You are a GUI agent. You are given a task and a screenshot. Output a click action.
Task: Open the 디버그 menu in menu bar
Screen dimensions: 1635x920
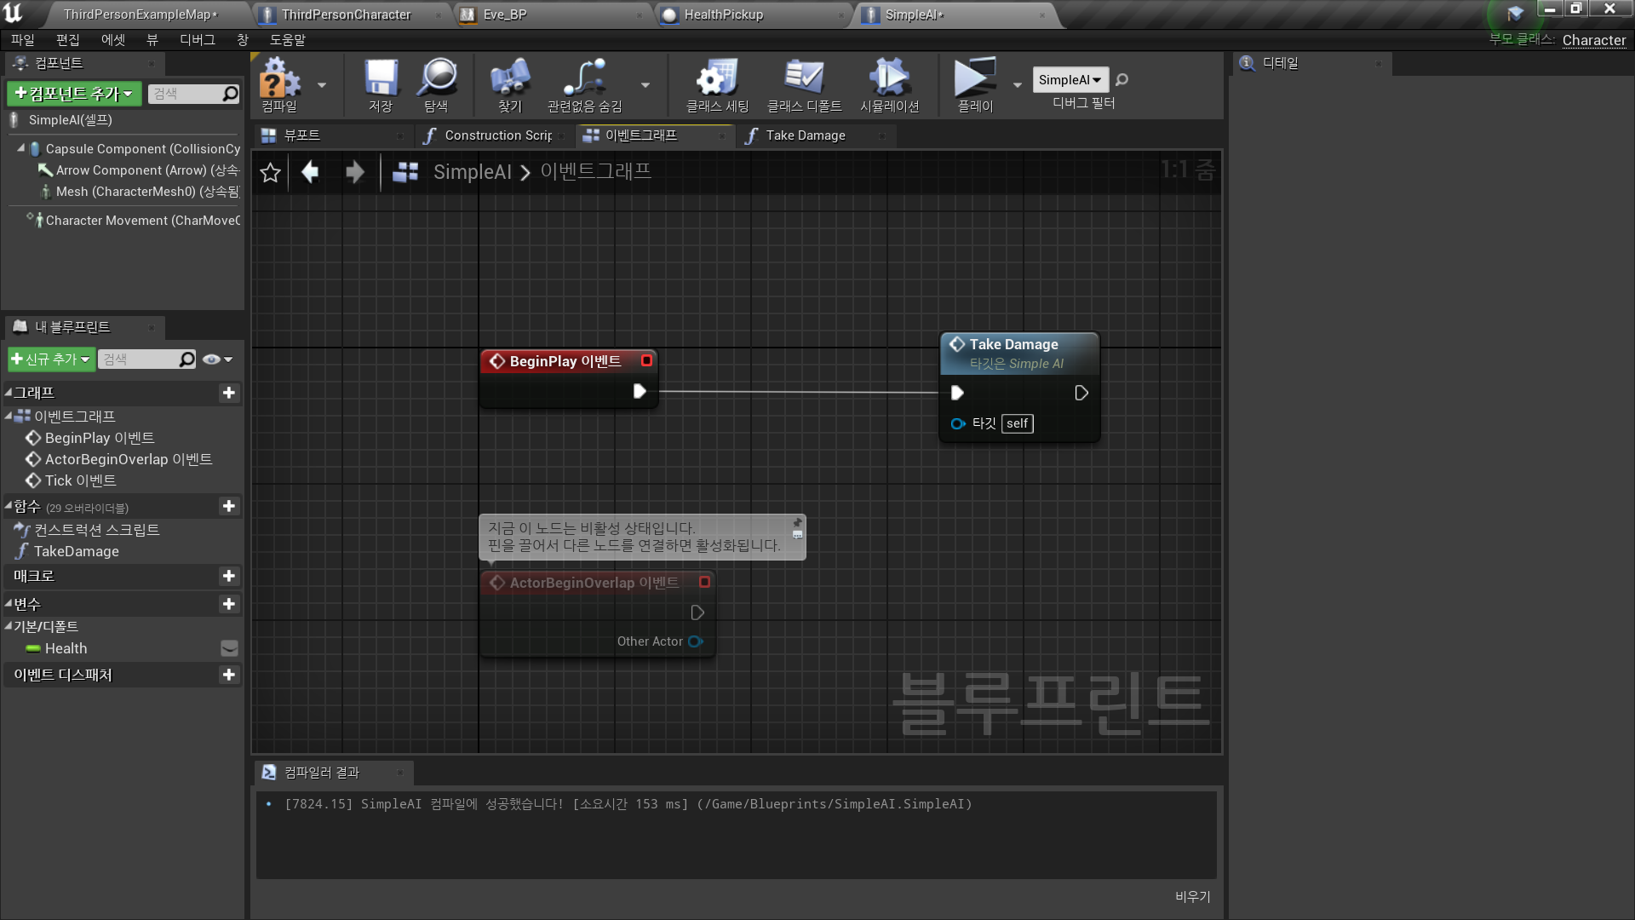[x=197, y=40]
